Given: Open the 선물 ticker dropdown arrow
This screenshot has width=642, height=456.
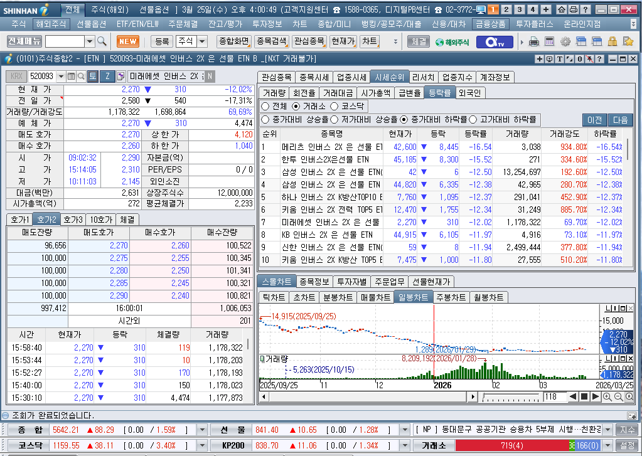Looking at the screenshot, I should pyautogui.click(x=405, y=430).
